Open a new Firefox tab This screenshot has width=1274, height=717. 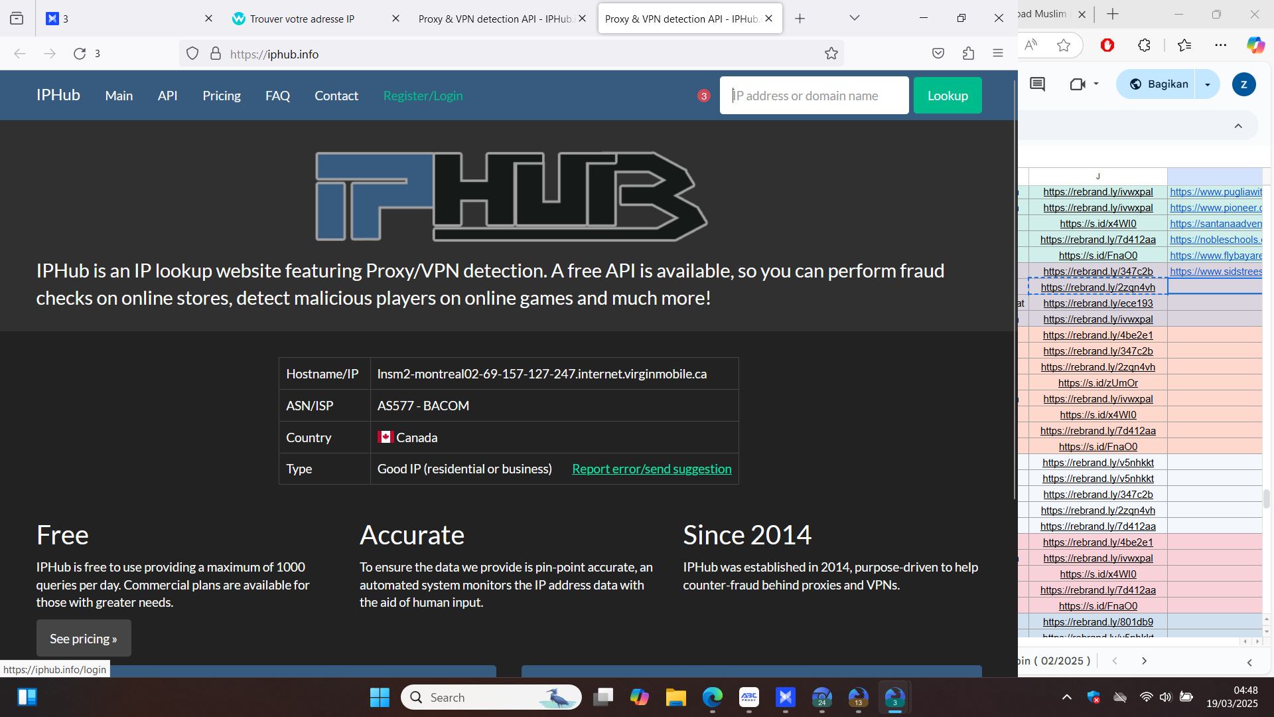pyautogui.click(x=800, y=19)
